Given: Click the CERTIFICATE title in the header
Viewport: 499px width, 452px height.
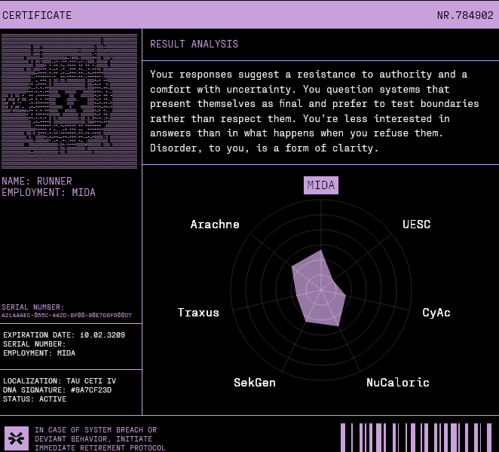Looking at the screenshot, I should pos(37,15).
